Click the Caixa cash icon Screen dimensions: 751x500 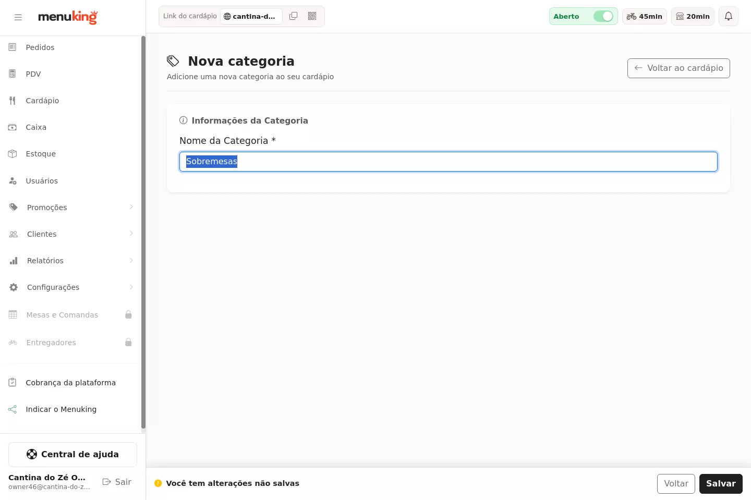coord(13,127)
